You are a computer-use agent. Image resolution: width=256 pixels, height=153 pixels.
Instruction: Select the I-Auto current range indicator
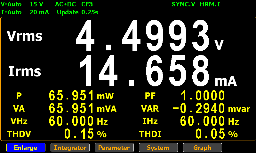click(11, 12)
